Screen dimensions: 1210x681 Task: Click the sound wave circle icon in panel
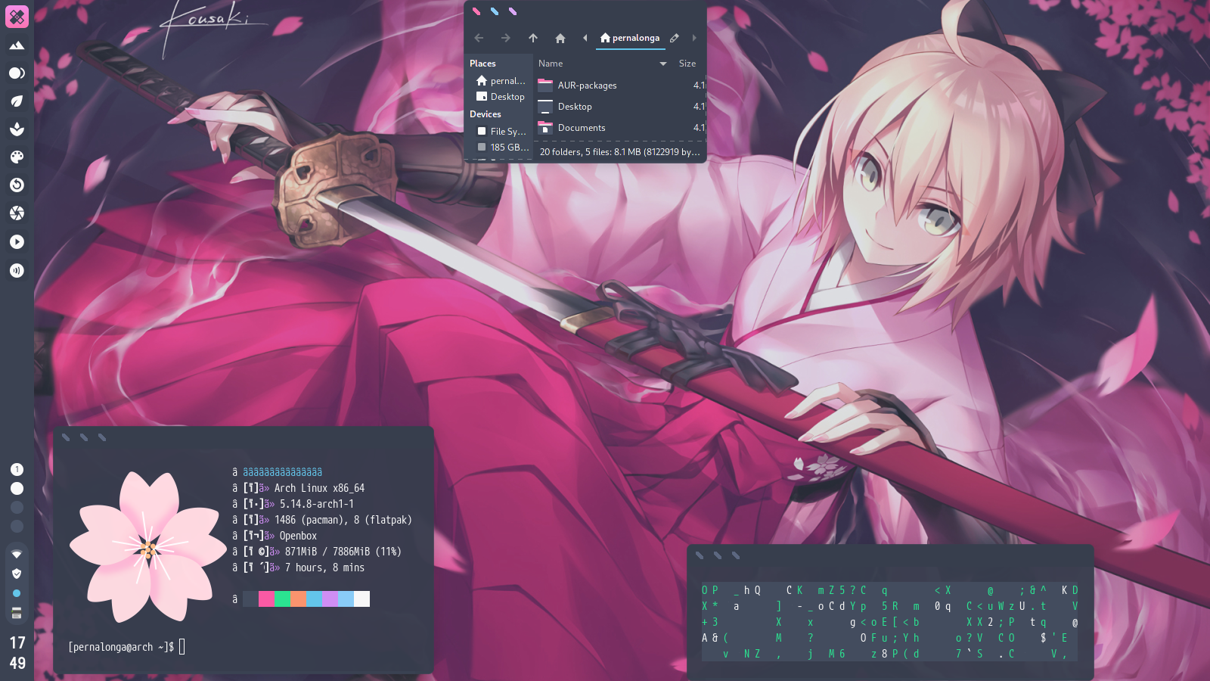point(17,270)
